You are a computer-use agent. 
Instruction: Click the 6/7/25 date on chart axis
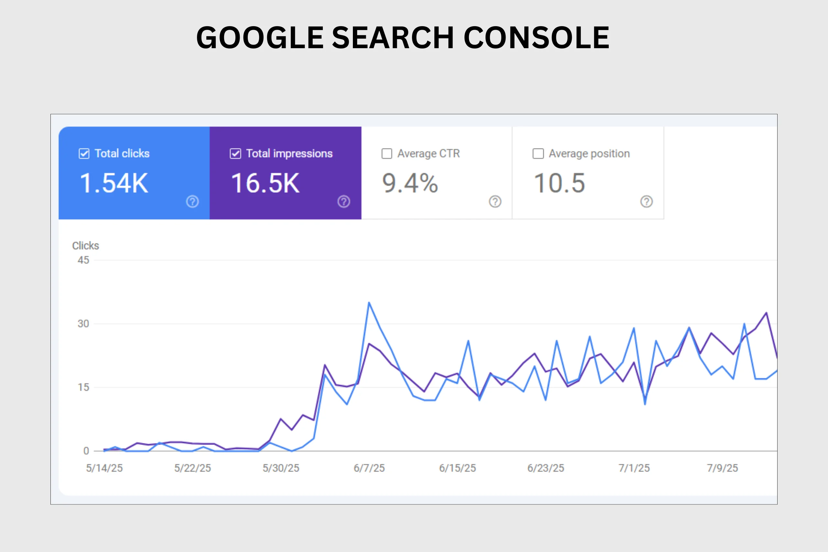tap(369, 468)
